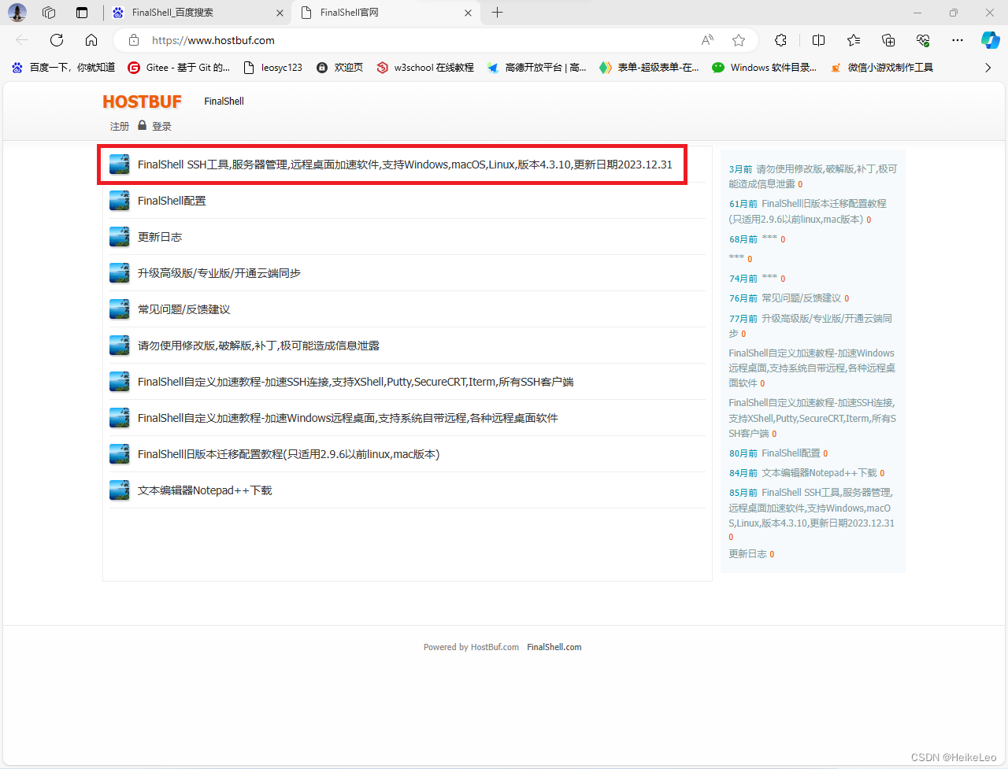Screen dimensions: 1008x769
Task: Click the HOSTBUF logo
Action: (x=142, y=102)
